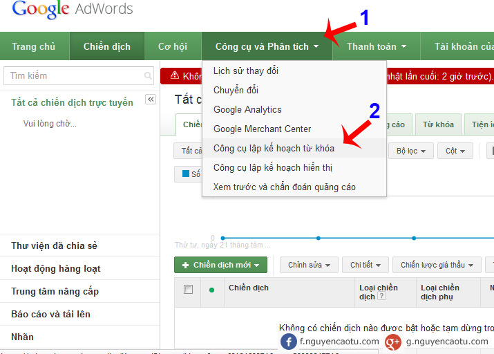Expand the Cột columns dropdown

[x=455, y=151]
